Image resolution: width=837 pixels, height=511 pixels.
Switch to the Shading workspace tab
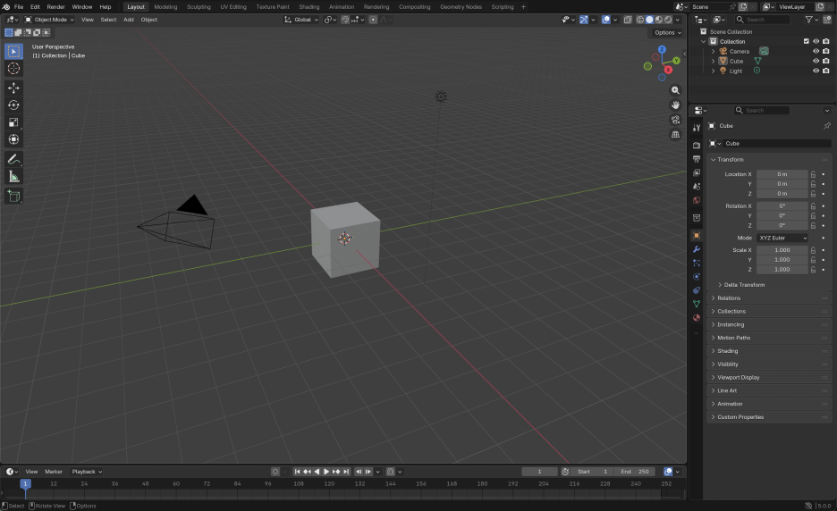pyautogui.click(x=309, y=7)
